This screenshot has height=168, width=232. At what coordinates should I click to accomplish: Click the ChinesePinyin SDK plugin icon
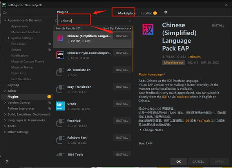click(60, 55)
